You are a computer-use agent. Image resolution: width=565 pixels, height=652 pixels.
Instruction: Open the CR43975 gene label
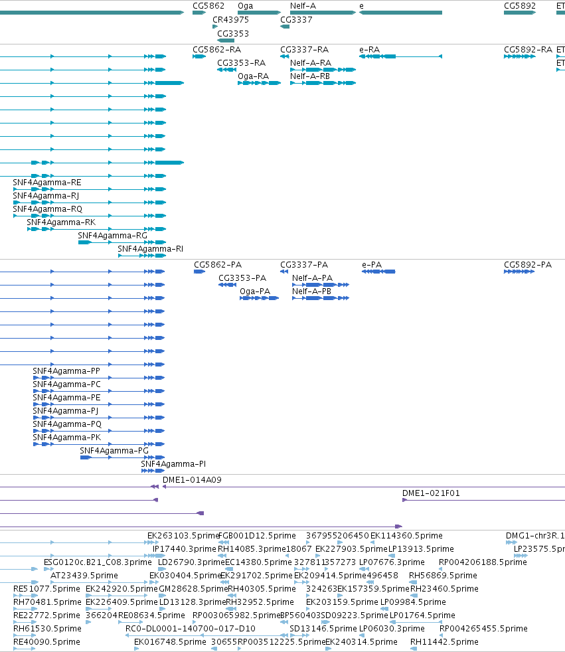tap(231, 19)
